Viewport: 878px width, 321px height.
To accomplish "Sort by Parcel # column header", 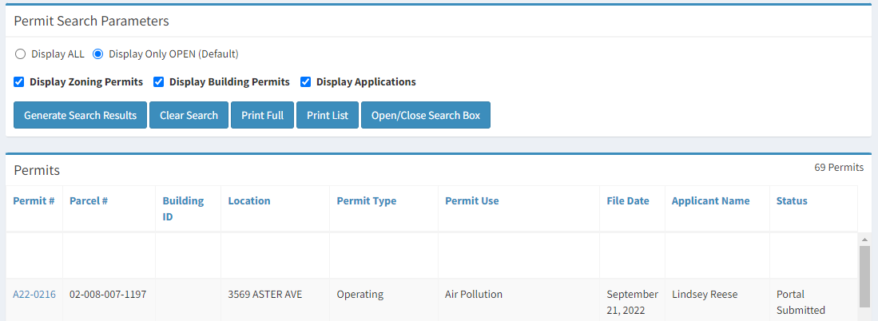I will click(89, 200).
